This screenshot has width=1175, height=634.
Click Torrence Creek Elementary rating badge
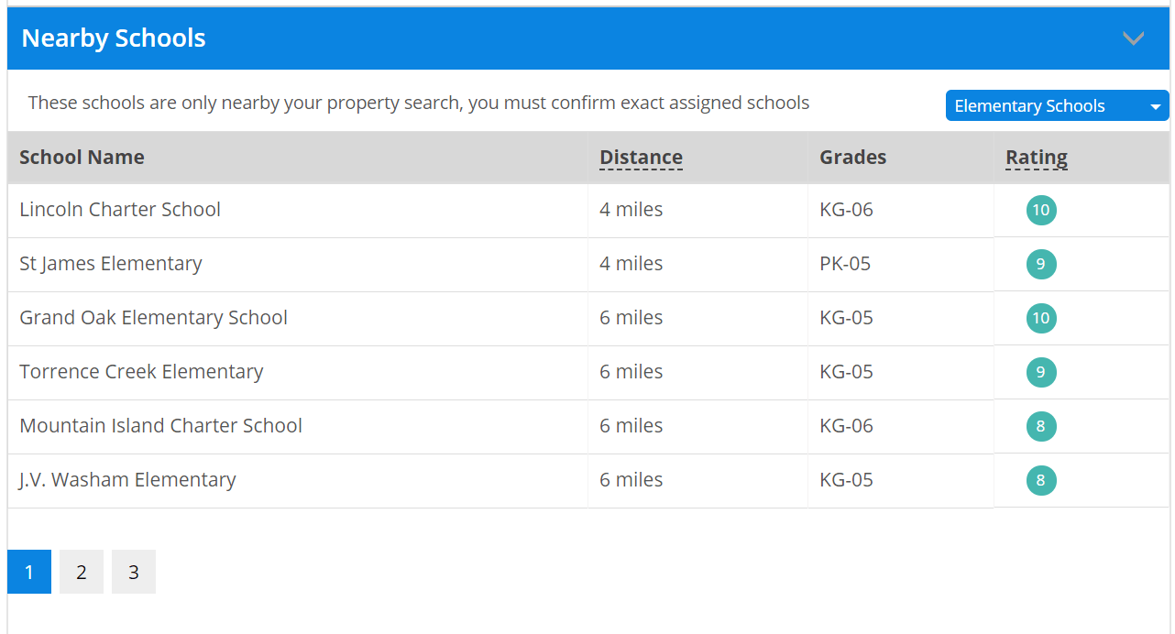coord(1041,373)
